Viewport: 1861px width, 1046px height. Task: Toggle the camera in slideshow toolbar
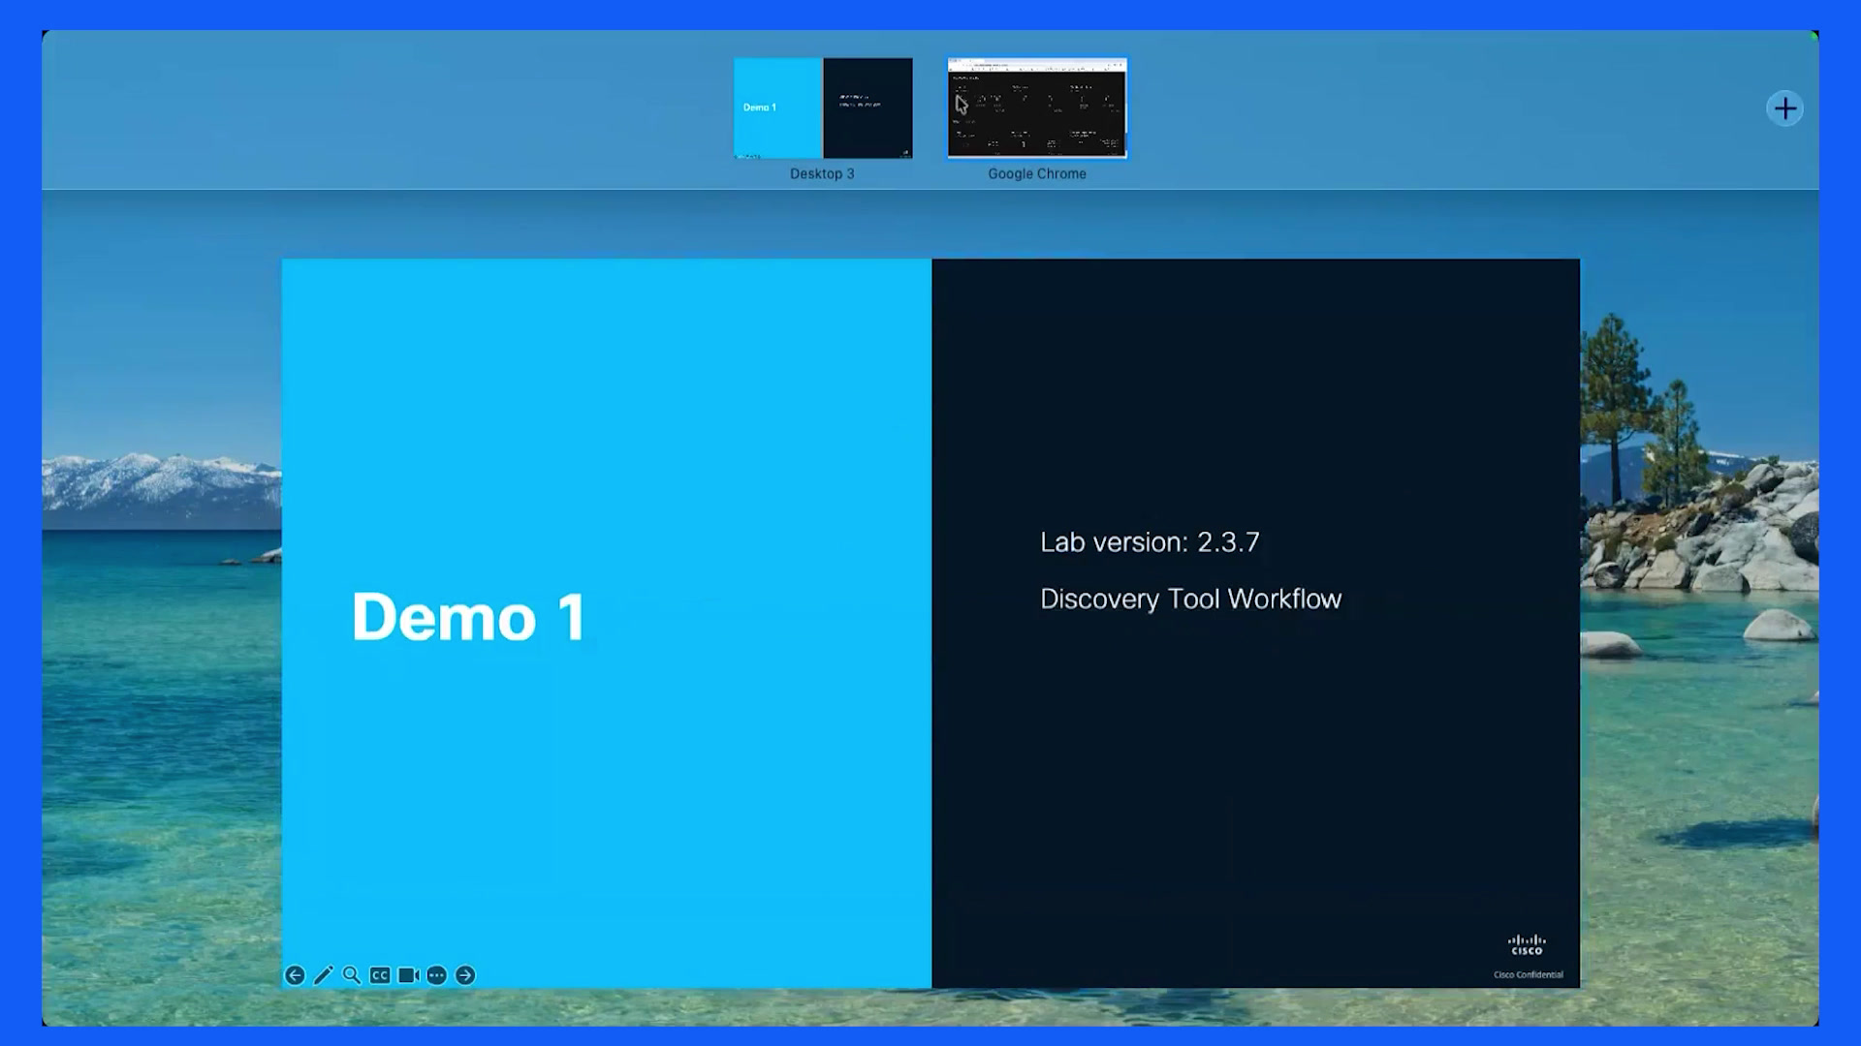[x=408, y=975]
